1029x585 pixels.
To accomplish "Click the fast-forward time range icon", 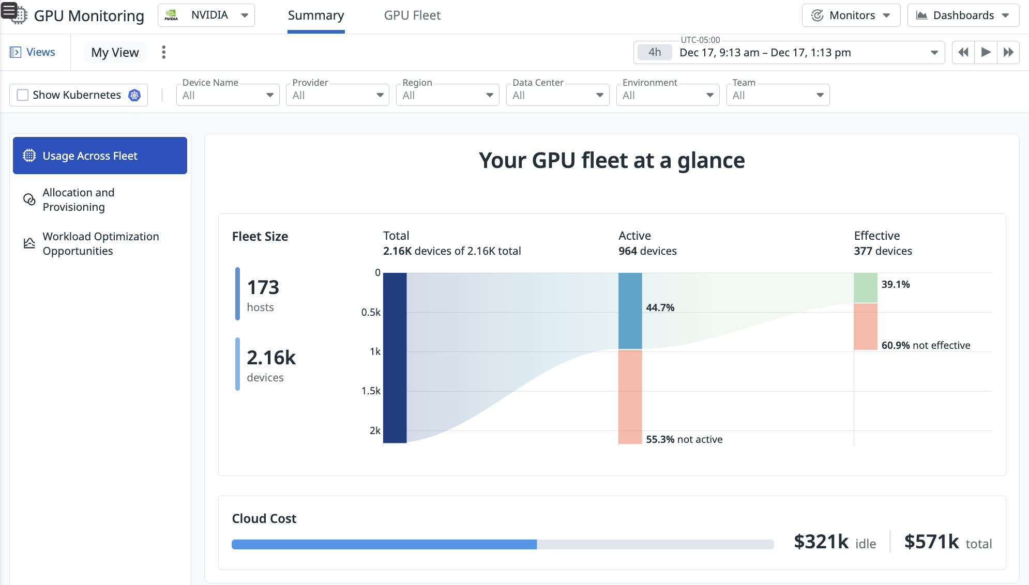I will [x=1008, y=52].
